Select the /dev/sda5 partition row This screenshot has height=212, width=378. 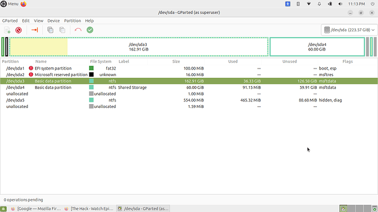coord(189,100)
